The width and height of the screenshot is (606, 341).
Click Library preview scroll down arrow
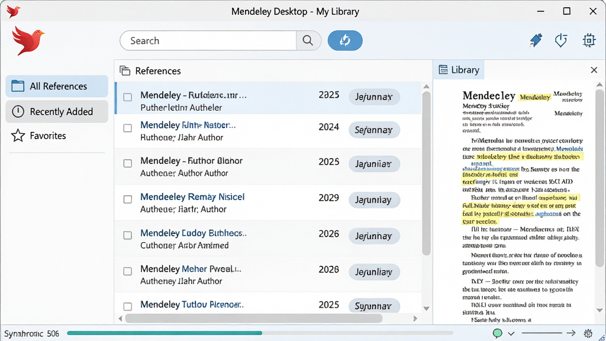point(599,310)
